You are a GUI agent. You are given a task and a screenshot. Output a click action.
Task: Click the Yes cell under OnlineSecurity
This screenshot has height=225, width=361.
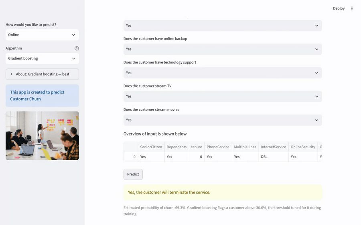pos(303,157)
